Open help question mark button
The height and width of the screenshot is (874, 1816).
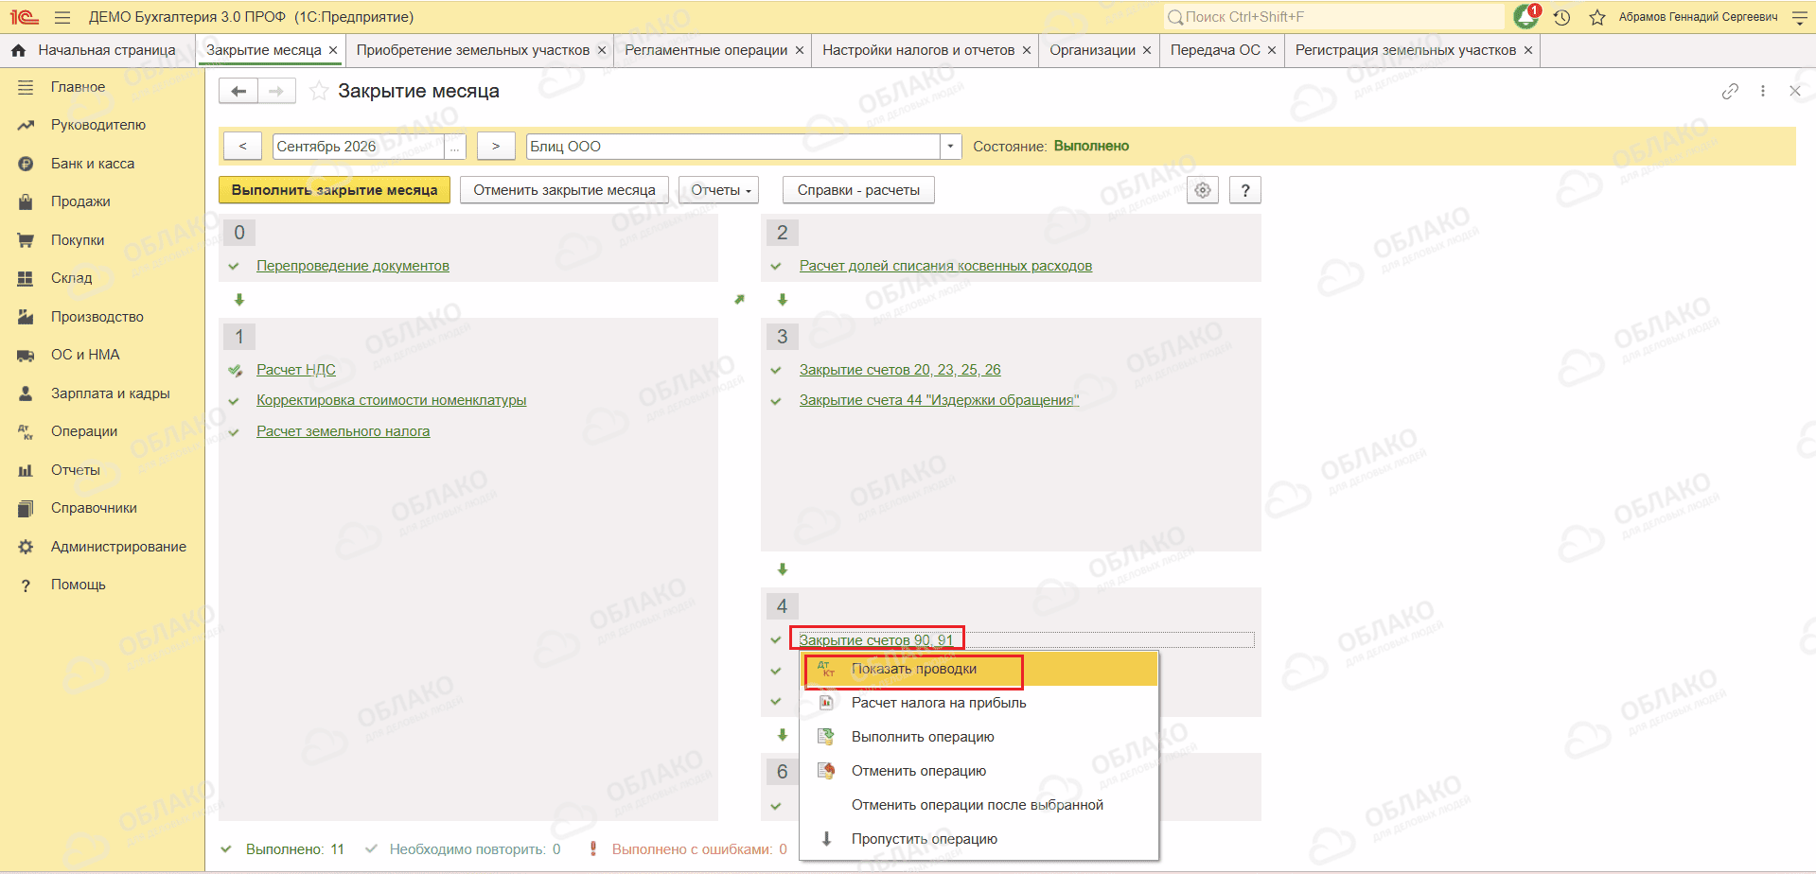[x=1245, y=190]
